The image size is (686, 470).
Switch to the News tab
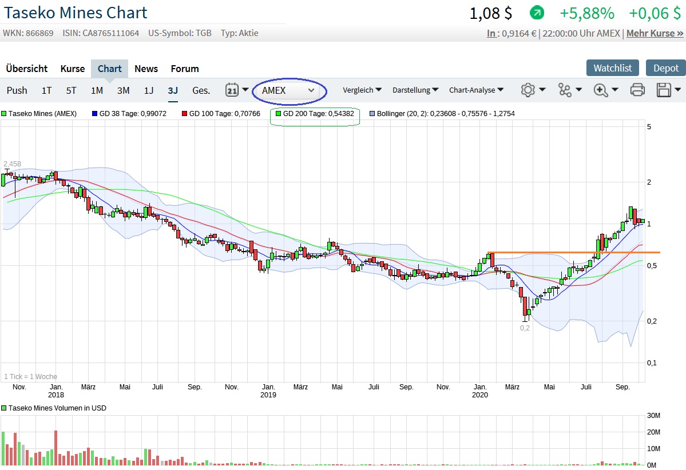coord(146,69)
